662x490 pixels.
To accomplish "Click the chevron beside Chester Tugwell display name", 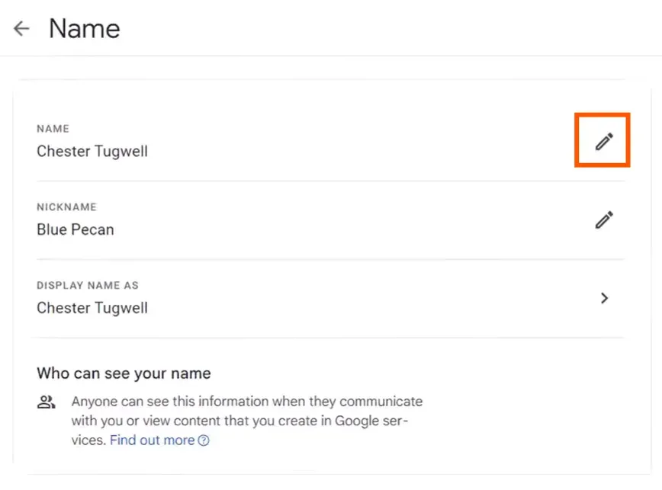I will (x=604, y=298).
